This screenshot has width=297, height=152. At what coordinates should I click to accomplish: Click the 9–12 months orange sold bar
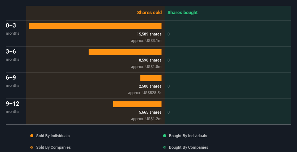pyautogui.click(x=137, y=104)
